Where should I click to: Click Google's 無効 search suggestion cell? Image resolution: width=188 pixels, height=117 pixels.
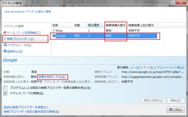108,36
